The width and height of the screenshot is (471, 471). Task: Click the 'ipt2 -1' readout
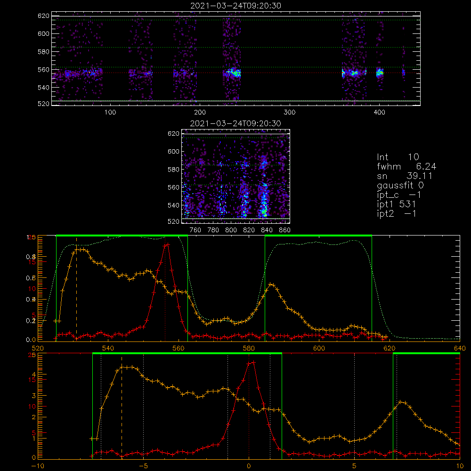tap(396, 214)
